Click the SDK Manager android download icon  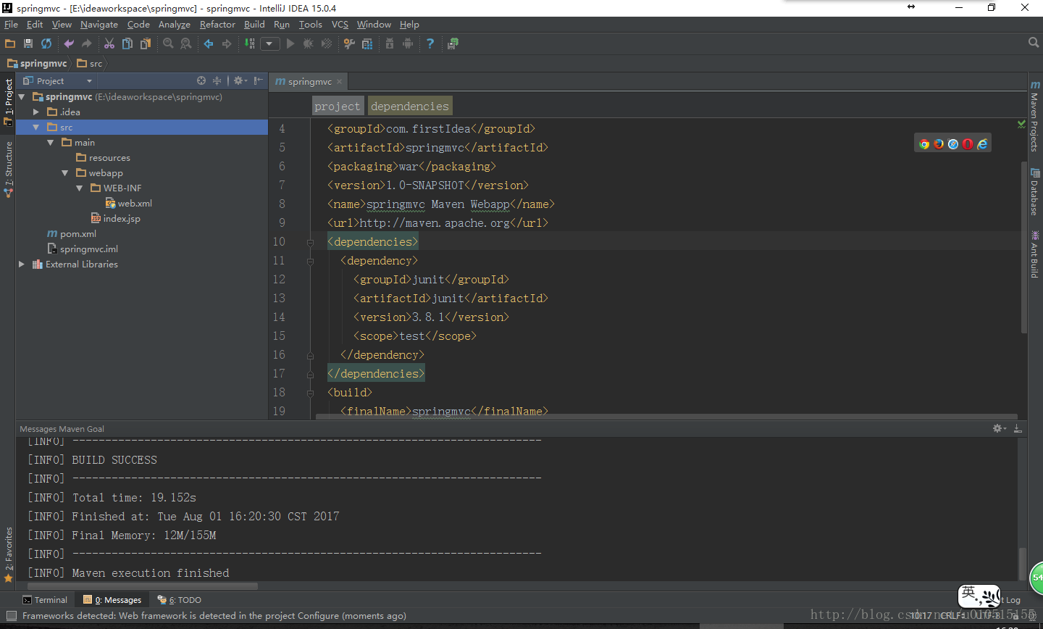tap(390, 43)
